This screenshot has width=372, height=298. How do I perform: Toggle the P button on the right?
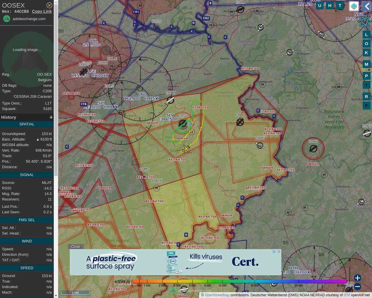pyautogui.click(x=366, y=76)
